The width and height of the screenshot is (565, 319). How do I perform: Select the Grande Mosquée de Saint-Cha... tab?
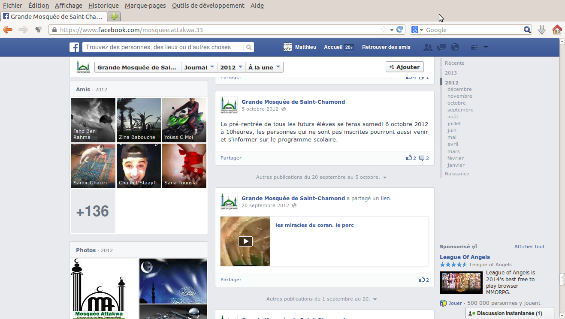[x=54, y=17]
